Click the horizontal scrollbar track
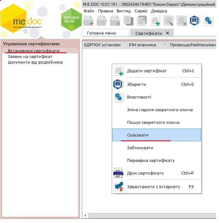The width and height of the screenshot is (219, 223). coord(152,215)
